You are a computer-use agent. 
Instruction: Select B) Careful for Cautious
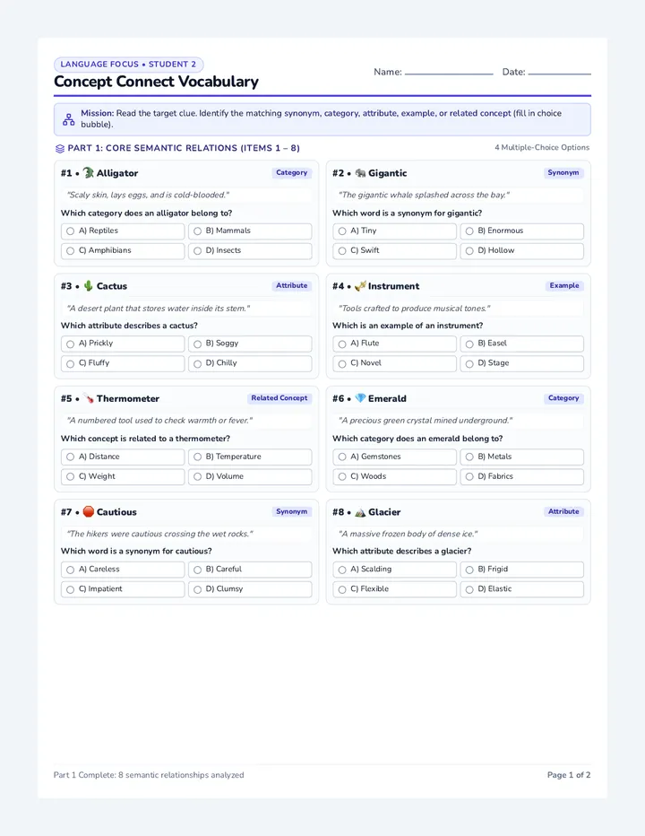pyautogui.click(x=250, y=570)
